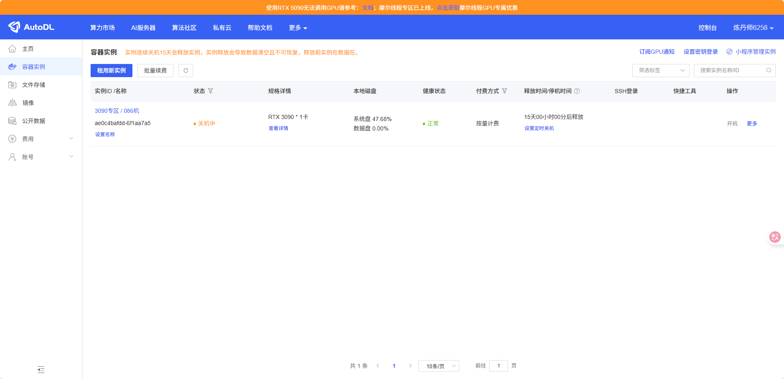The height and width of the screenshot is (379, 784).
Task: Click the 前往 page number input field
Action: [x=498, y=366]
